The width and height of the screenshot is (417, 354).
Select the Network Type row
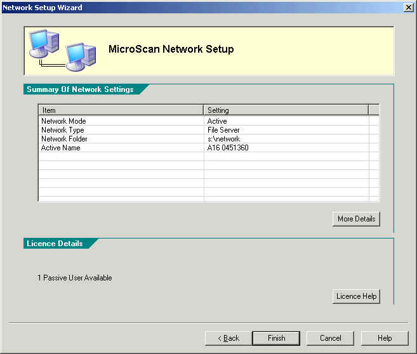click(209, 130)
